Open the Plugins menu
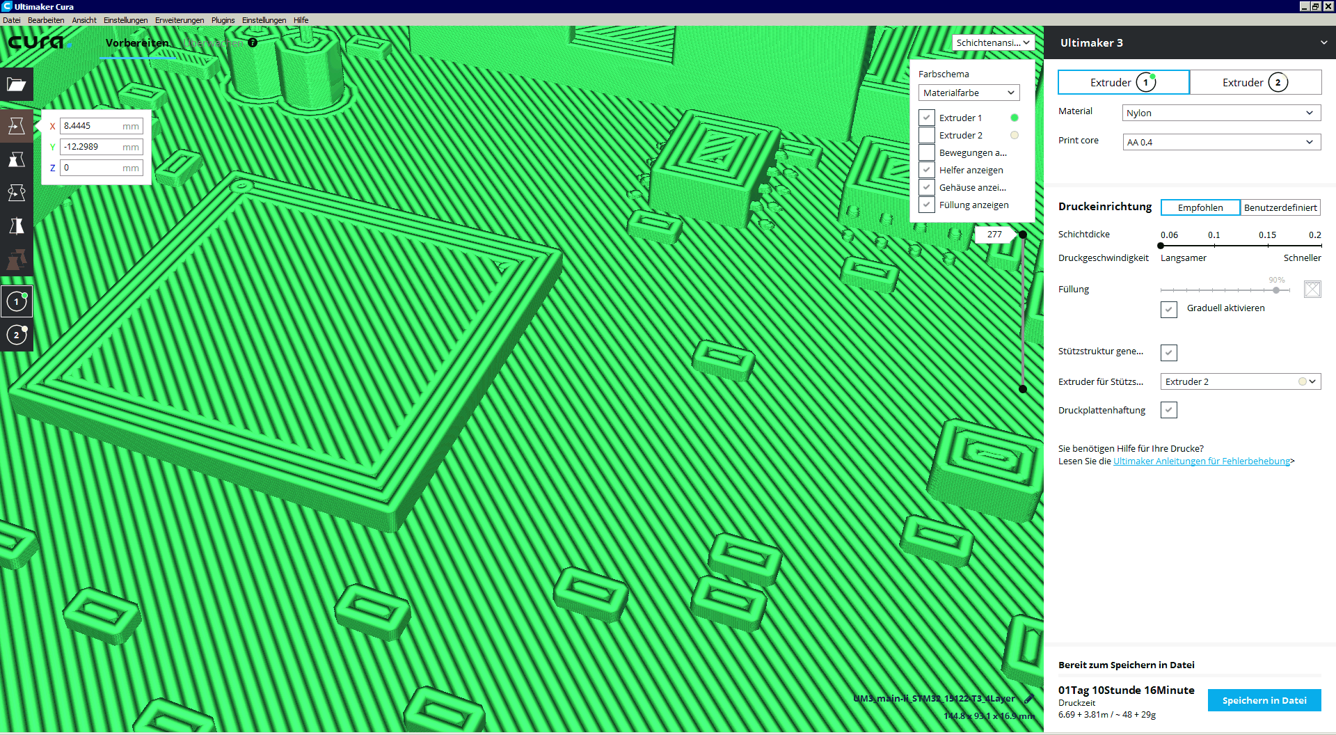This screenshot has width=1336, height=735. pos(223,20)
